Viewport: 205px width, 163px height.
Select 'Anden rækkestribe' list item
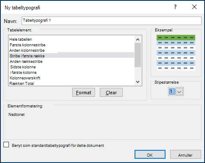tap(71, 62)
